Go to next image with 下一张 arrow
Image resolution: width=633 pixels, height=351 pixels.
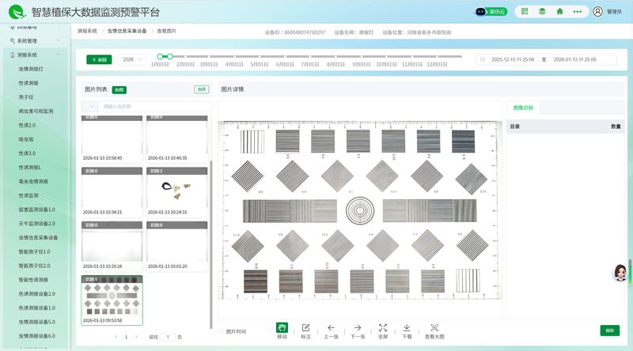(x=358, y=330)
